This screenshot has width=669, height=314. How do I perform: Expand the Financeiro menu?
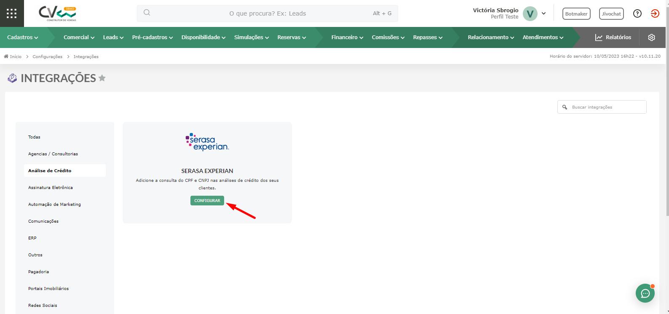click(x=347, y=37)
